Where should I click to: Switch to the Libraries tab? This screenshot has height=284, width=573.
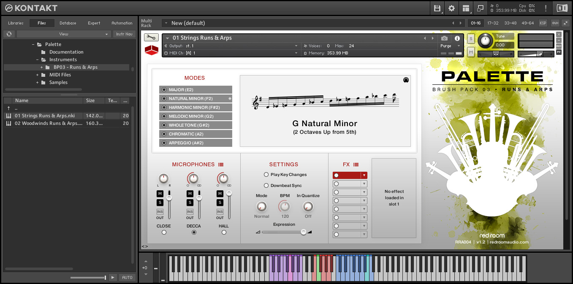[x=16, y=23]
